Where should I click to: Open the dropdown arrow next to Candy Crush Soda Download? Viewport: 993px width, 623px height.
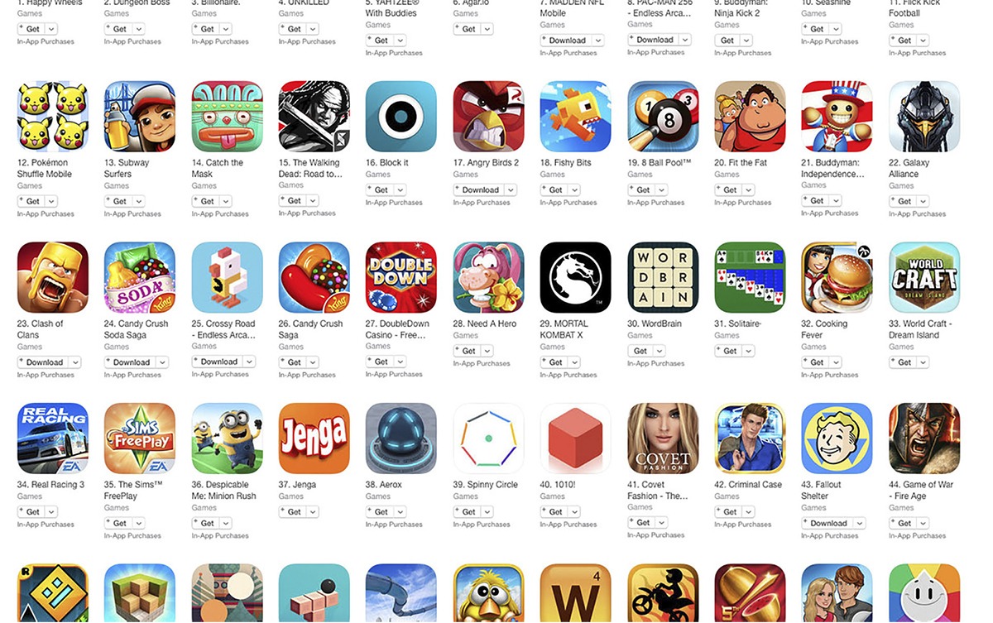coord(161,362)
